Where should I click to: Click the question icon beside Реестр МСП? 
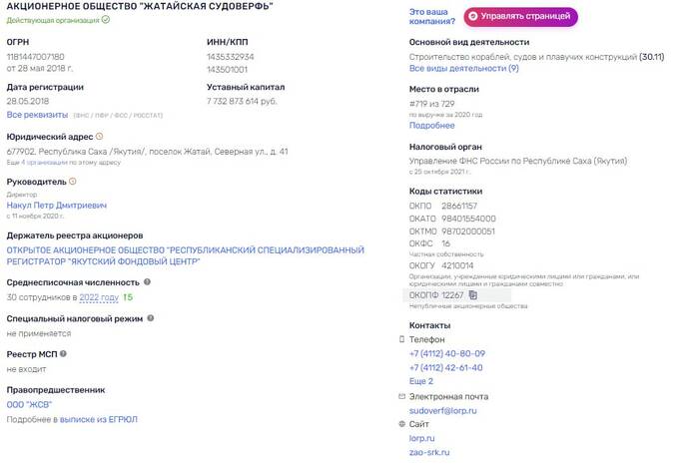click(x=63, y=353)
